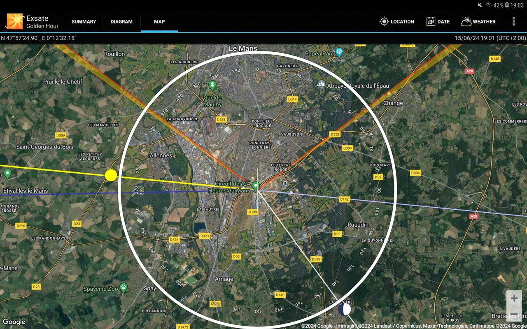
Task: Click the Gué de Maulny park pin
Action: 212,86
